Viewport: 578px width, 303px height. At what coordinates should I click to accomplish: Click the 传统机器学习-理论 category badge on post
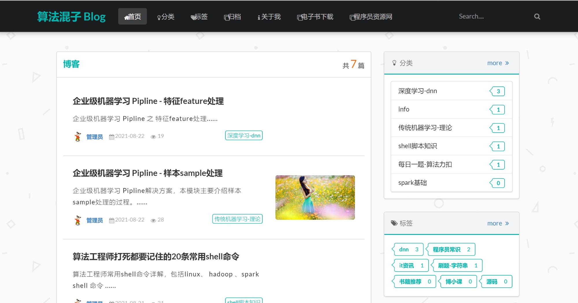[x=237, y=219]
